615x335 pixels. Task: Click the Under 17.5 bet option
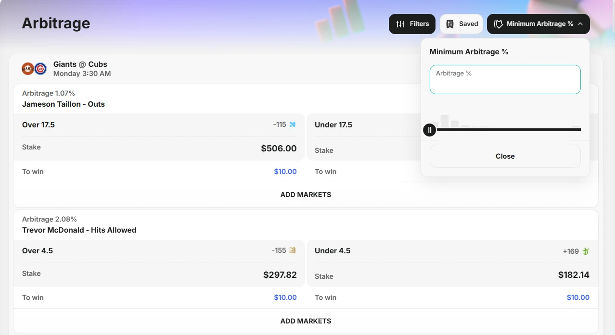(x=333, y=124)
